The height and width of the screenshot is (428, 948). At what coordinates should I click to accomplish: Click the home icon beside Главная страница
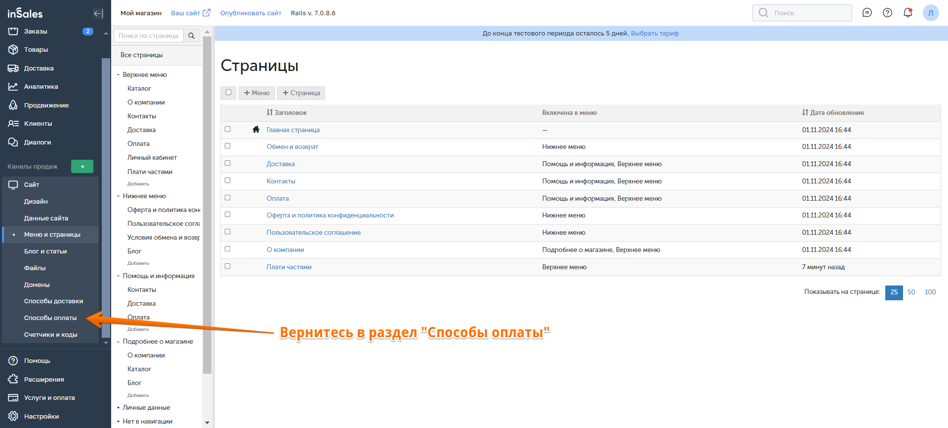point(256,130)
